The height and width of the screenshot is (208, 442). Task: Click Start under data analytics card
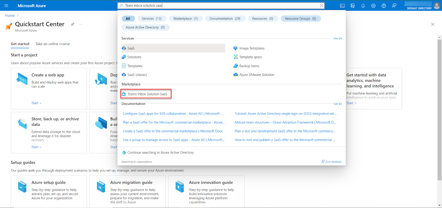tap(351, 103)
